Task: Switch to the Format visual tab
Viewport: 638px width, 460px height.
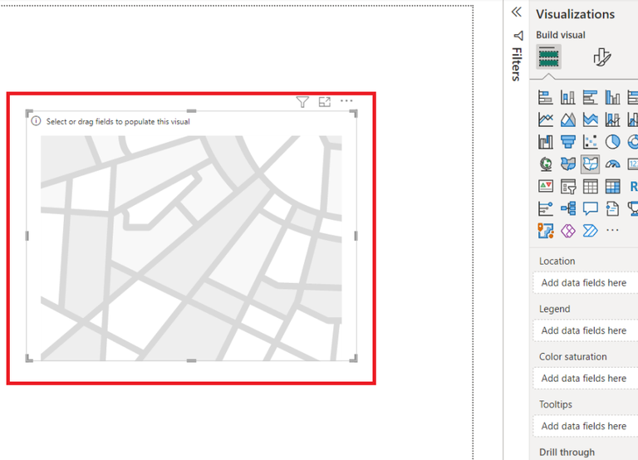Action: point(601,56)
